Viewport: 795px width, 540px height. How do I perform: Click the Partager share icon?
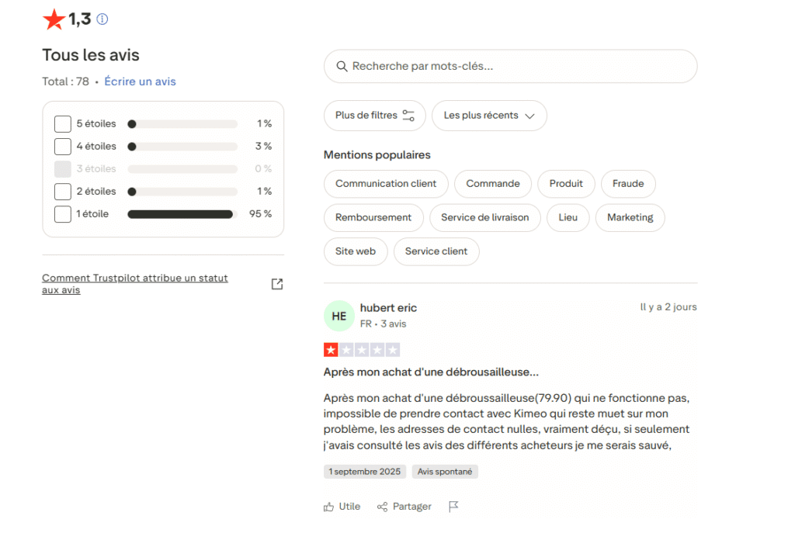pyautogui.click(x=382, y=507)
